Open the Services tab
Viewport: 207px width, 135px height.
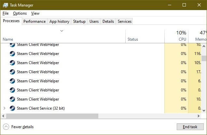coord(125,21)
